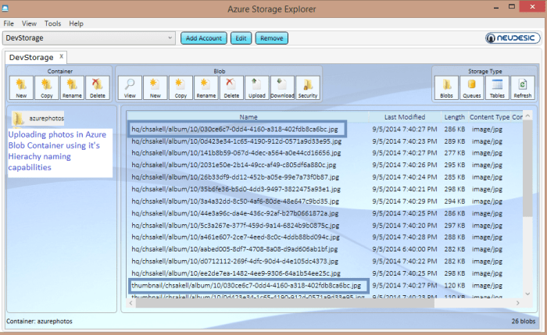The image size is (547, 335).
Task: Rename the selected container
Action: (x=72, y=87)
